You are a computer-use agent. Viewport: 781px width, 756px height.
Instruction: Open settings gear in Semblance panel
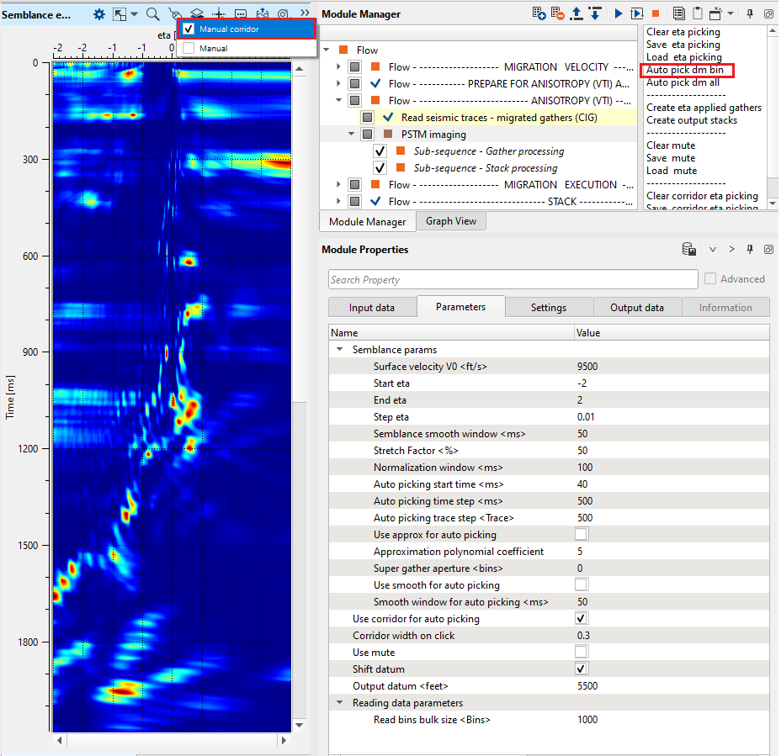point(99,13)
